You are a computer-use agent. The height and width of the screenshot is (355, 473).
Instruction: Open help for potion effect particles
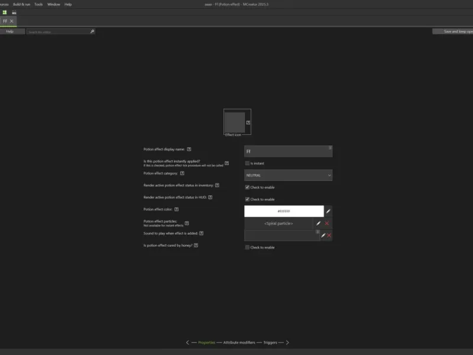[x=187, y=224]
